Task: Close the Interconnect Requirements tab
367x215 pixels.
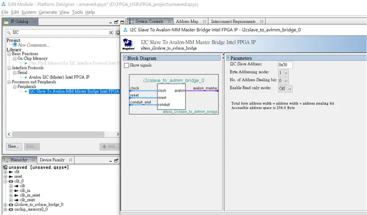Action: click(262, 21)
